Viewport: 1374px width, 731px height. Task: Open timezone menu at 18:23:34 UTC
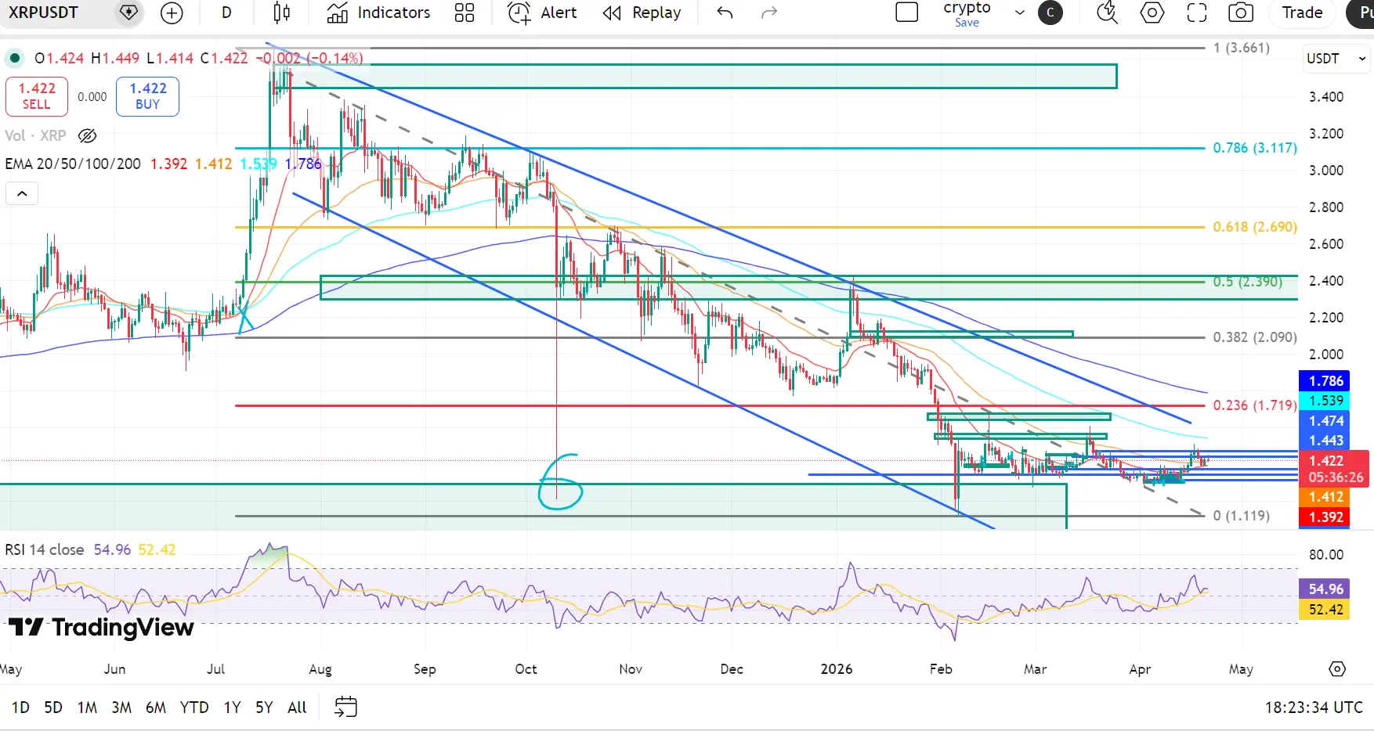[1314, 708]
